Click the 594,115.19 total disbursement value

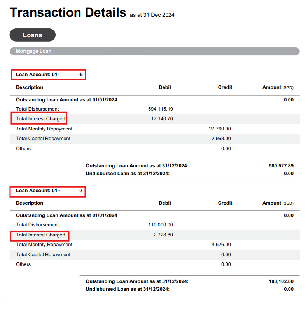161,109
